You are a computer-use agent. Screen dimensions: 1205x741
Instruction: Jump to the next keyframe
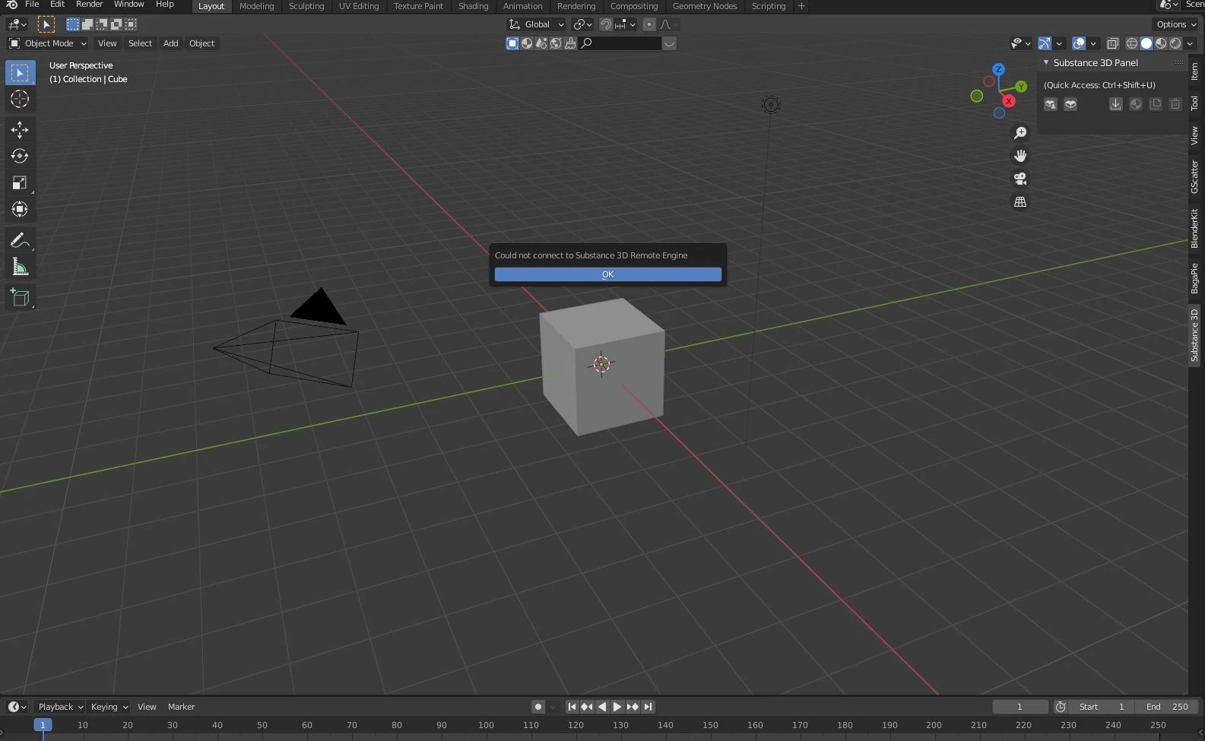(633, 707)
